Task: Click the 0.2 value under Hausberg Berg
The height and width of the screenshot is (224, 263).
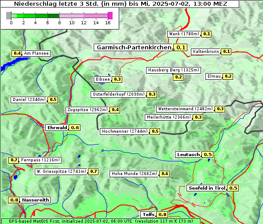Action: [178, 77]
